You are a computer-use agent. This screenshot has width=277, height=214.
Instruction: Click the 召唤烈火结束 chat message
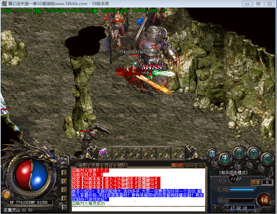point(90,171)
